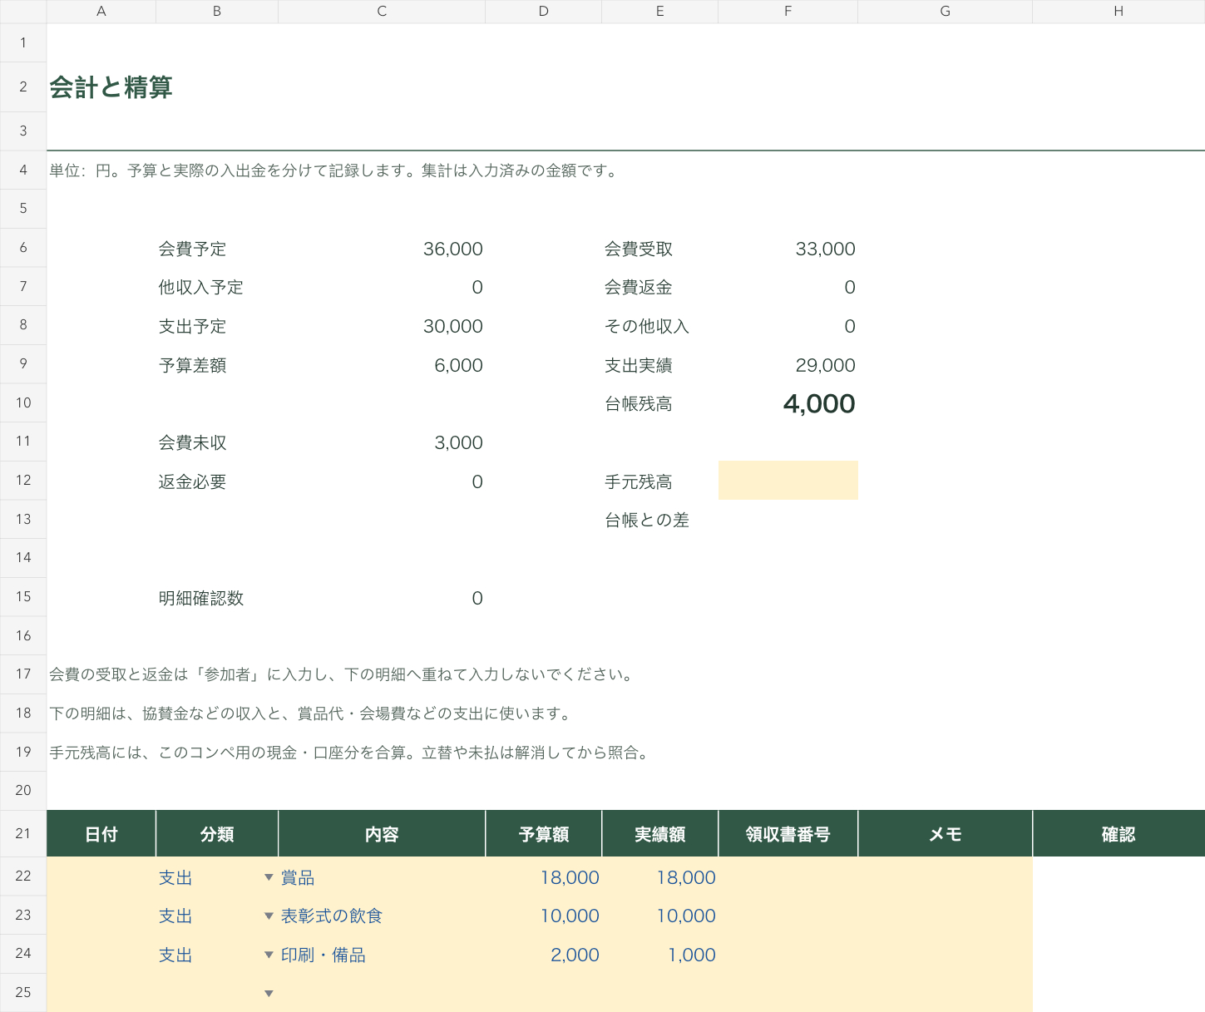Select column E header
The image size is (1205, 1012).
point(660,12)
